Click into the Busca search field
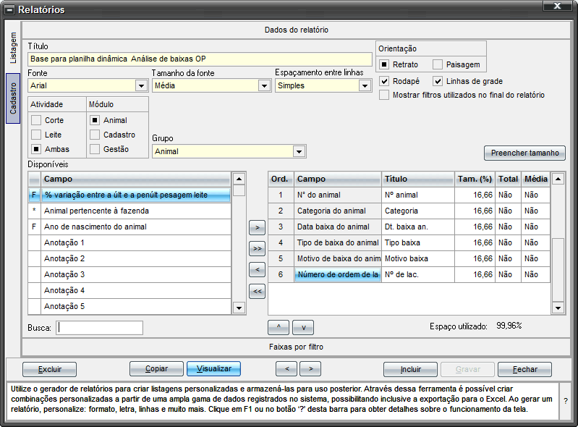 tap(100, 327)
